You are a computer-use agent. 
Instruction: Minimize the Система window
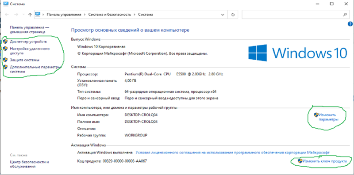click(x=318, y=4)
